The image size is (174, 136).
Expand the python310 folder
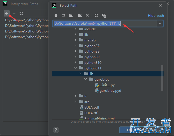[75, 62]
